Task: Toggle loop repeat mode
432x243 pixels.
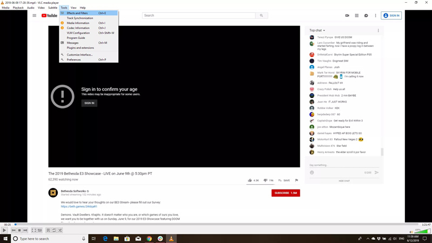Action: (54, 231)
